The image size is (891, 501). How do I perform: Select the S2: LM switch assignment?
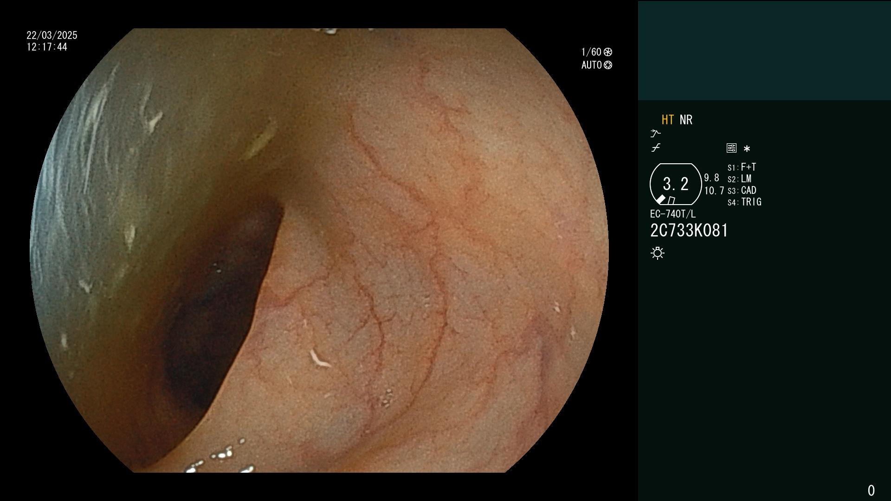pyautogui.click(x=739, y=179)
